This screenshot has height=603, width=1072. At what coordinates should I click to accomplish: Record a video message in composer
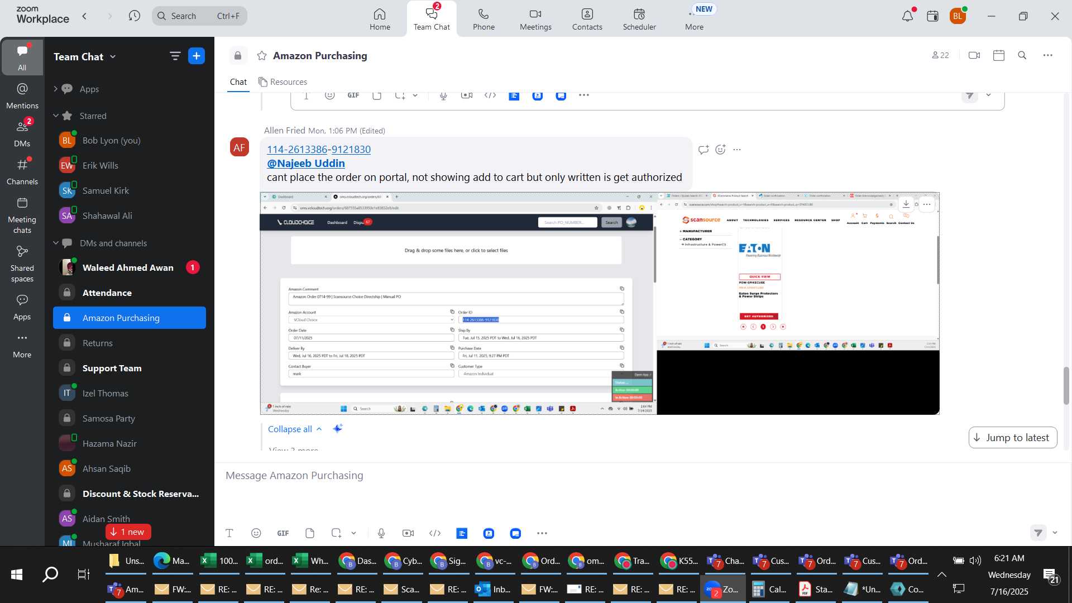[x=408, y=533]
